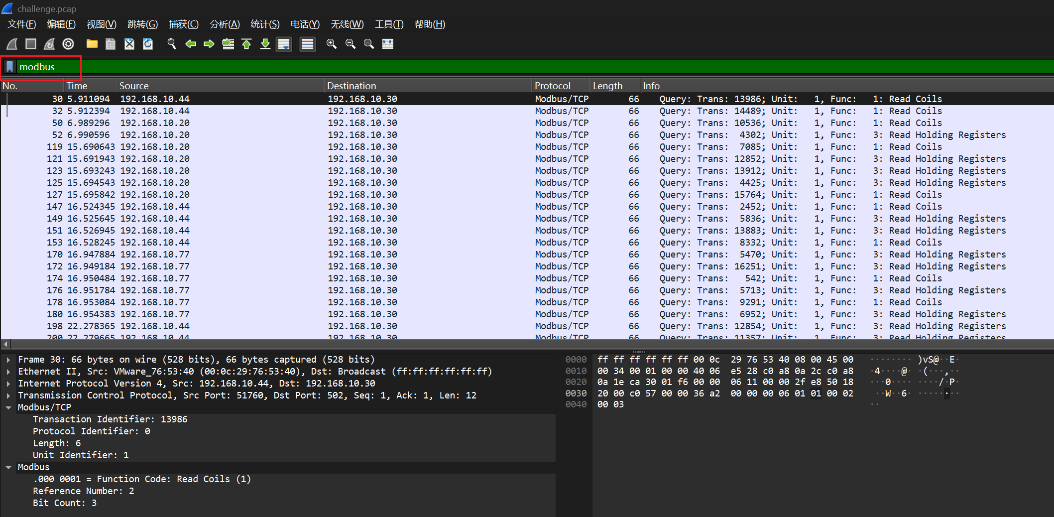Click the resize columns icon
Image resolution: width=1054 pixels, height=517 pixels.
388,44
